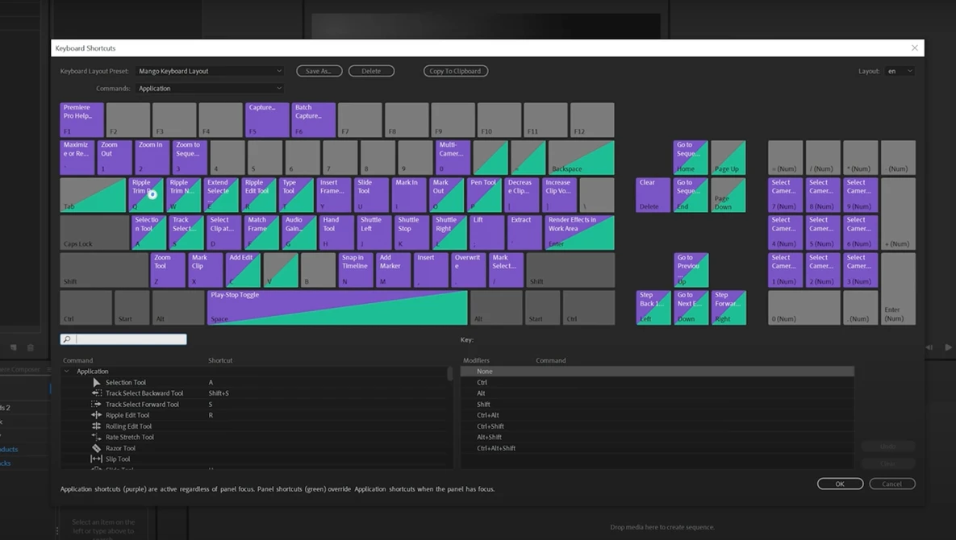
Task: Collapse the Application tree group
Action: [x=66, y=372]
